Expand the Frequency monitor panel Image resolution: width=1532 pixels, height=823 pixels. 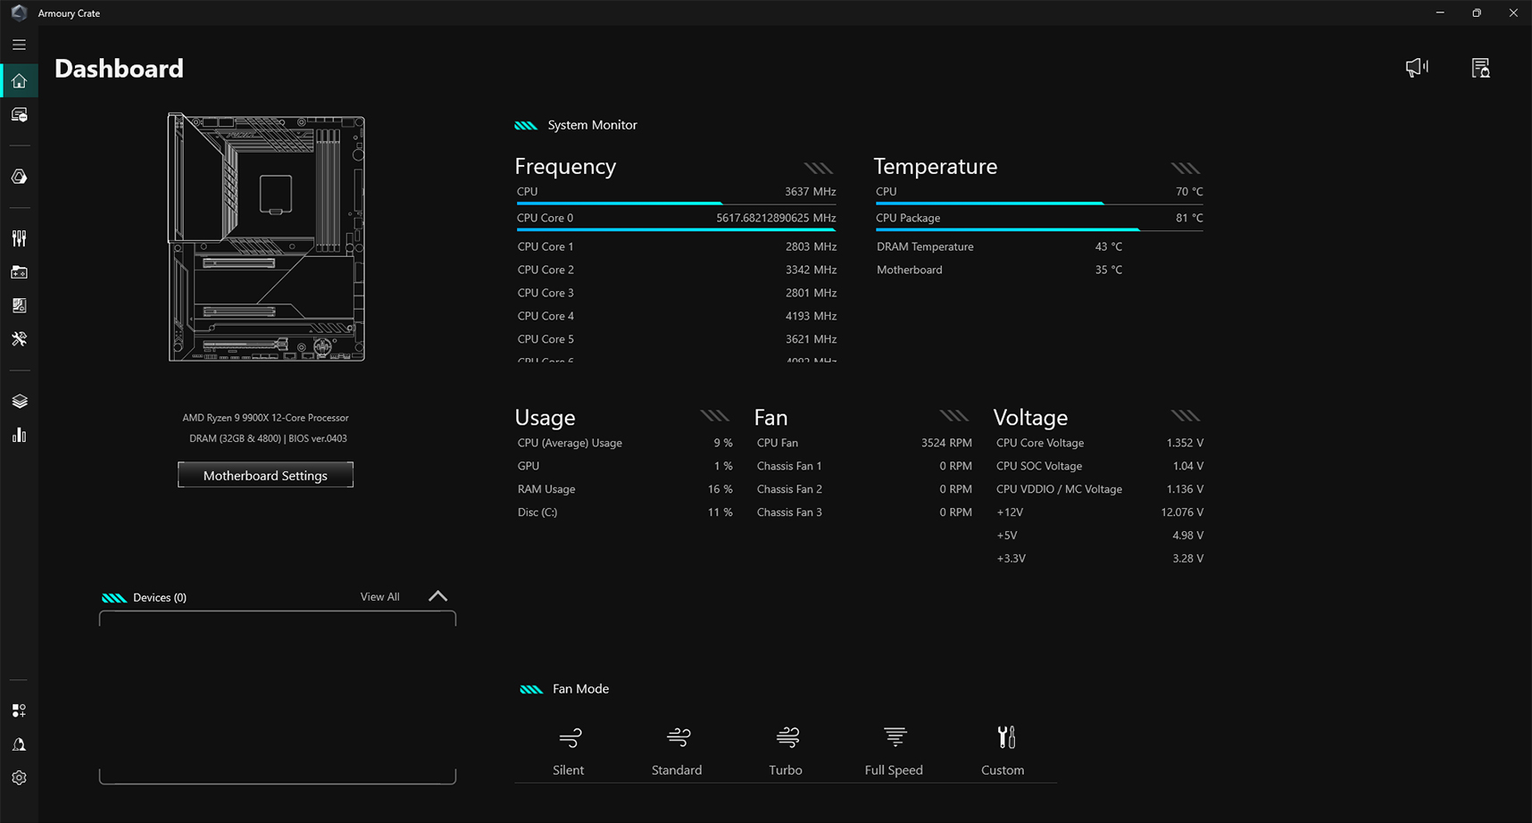[x=819, y=167]
